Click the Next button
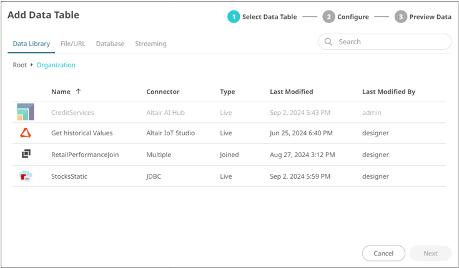 click(x=430, y=254)
